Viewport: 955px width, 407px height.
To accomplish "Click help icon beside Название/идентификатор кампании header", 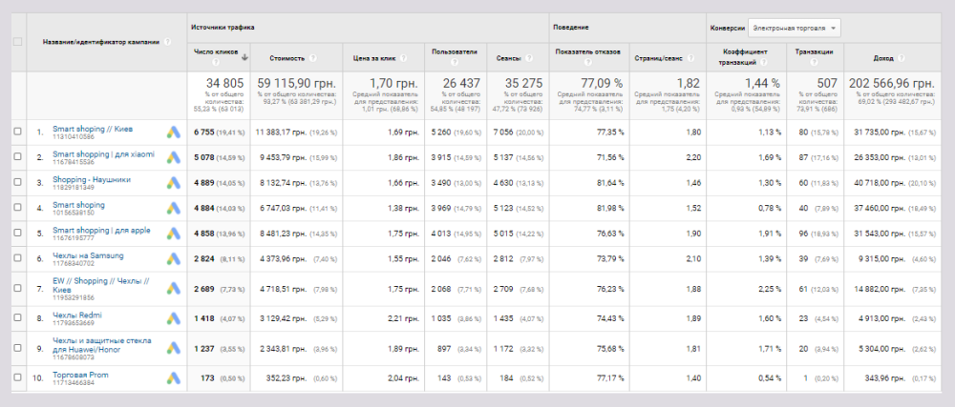I will click(167, 42).
